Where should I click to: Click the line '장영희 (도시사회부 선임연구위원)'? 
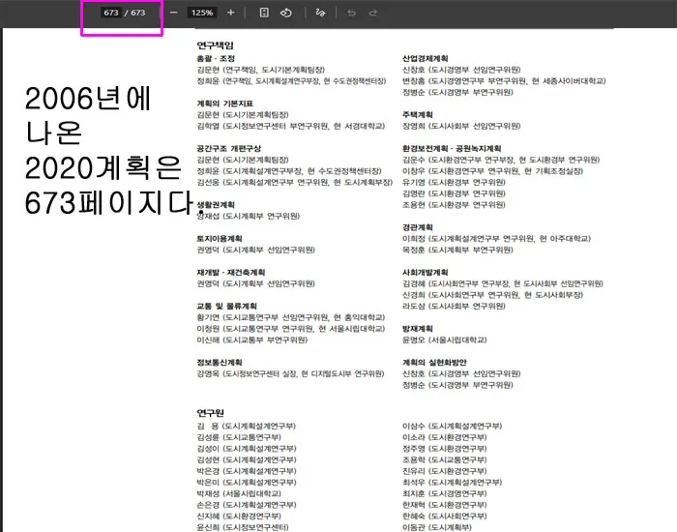click(x=461, y=126)
